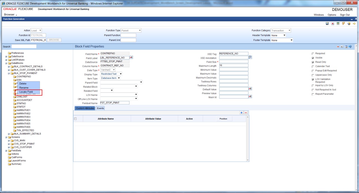
Task: Open the Browser menu
Action: (x=11, y=15)
